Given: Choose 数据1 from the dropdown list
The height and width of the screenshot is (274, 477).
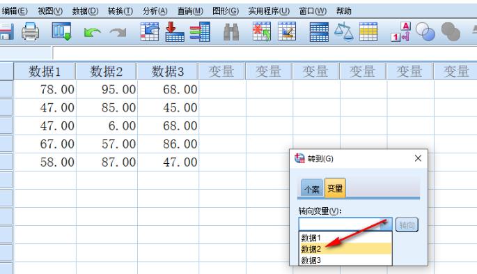Looking at the screenshot, I should pos(345,238).
